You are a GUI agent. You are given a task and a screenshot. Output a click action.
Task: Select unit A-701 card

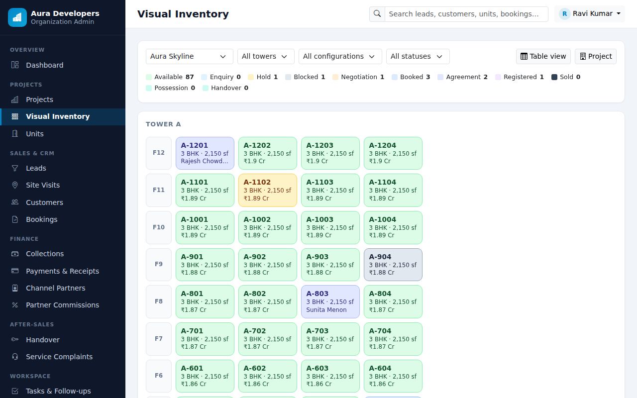pyautogui.click(x=205, y=339)
